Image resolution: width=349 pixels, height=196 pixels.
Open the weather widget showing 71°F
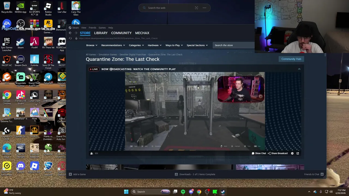click(x=12, y=192)
